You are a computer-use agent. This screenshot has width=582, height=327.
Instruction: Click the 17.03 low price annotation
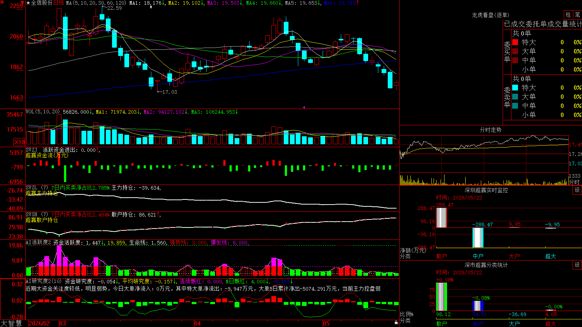(x=170, y=92)
